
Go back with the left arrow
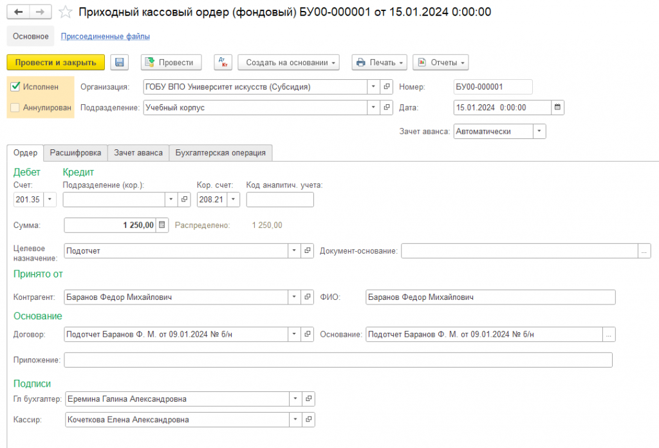click(x=19, y=12)
